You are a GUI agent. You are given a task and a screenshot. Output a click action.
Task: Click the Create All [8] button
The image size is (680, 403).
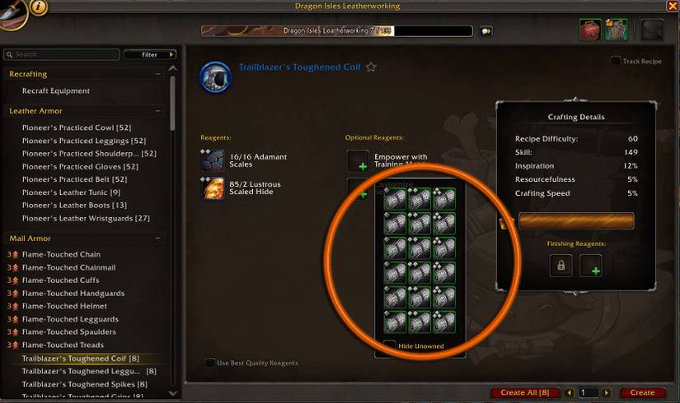point(525,392)
